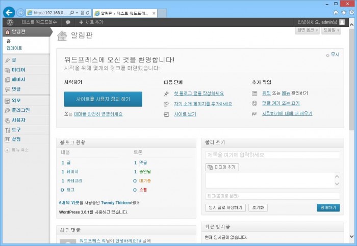Open address bar search dropdown arrow

click(76, 13)
